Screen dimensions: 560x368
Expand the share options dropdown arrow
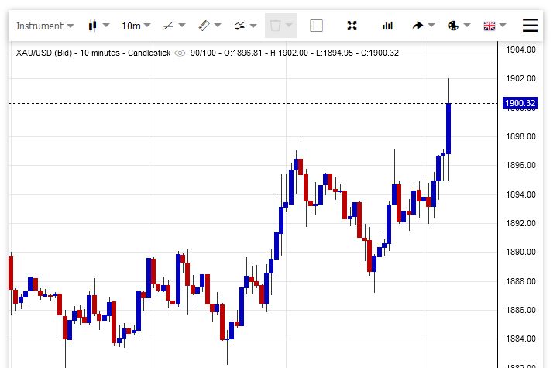431,25
